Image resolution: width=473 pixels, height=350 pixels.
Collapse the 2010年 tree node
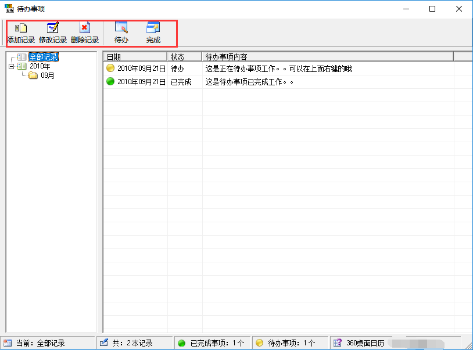coord(11,66)
